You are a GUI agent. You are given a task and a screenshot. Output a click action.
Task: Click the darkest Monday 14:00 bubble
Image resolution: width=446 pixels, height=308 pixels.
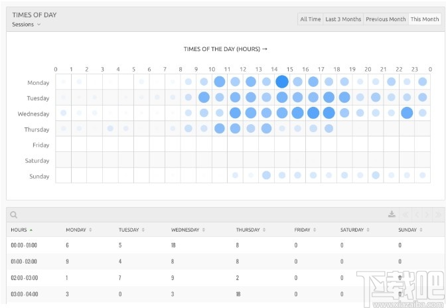coord(282,82)
